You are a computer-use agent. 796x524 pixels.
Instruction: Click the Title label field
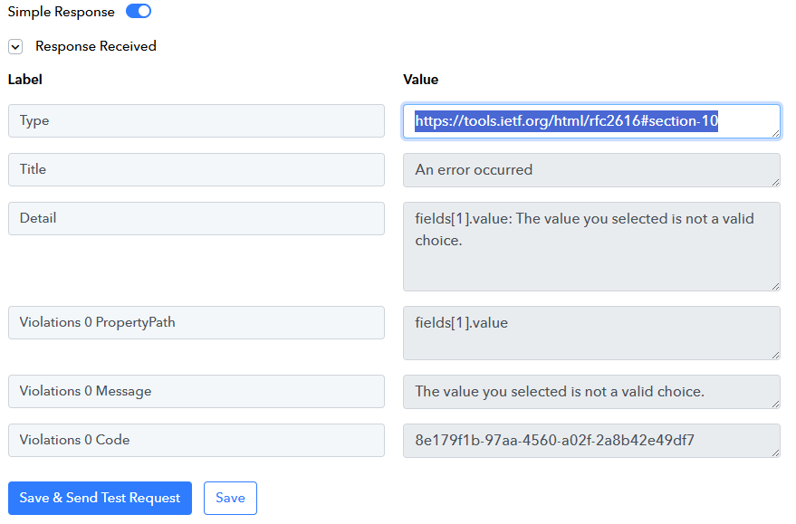tap(196, 169)
